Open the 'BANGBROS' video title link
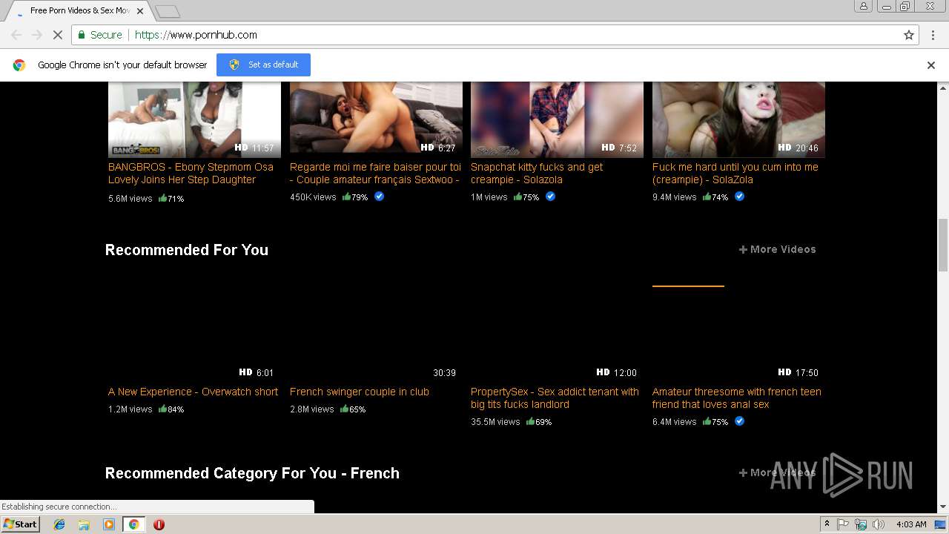The height and width of the screenshot is (534, 949). (x=191, y=173)
